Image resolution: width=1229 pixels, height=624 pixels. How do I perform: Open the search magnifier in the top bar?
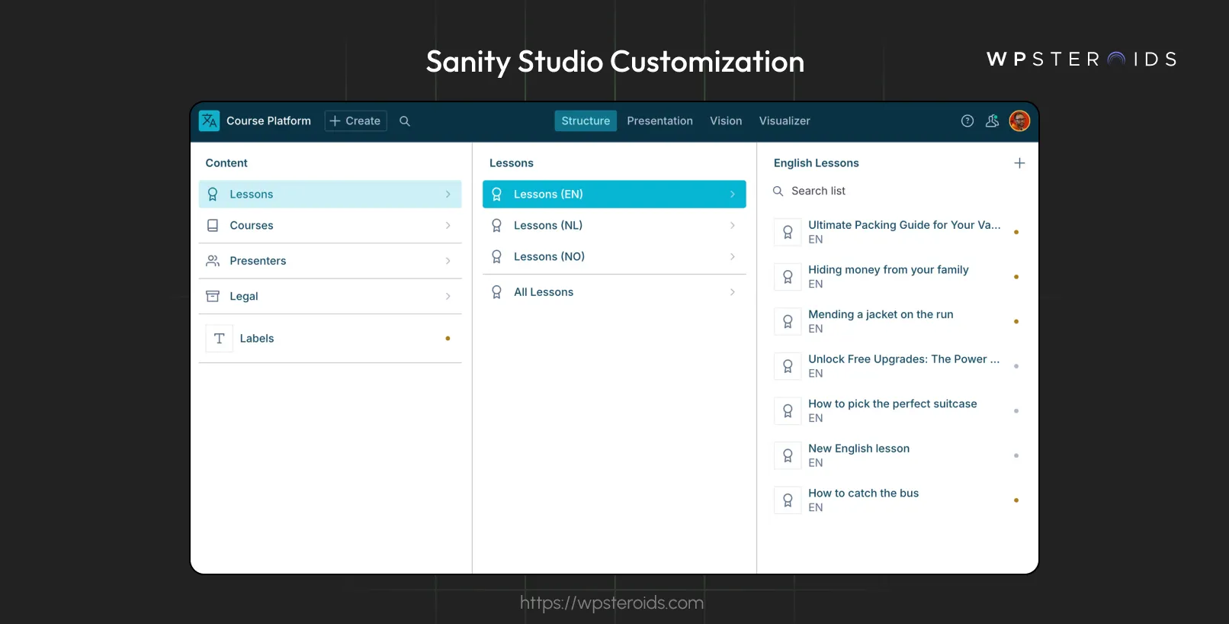405,121
